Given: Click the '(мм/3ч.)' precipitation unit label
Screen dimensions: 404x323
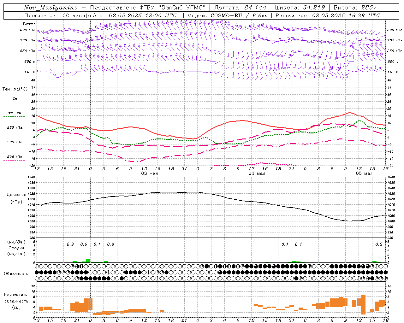Looking at the screenshot, I should point(16,242).
